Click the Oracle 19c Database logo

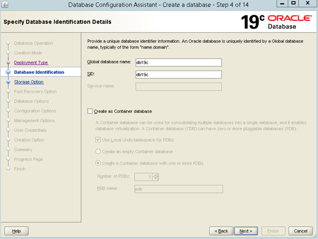click(x=276, y=22)
